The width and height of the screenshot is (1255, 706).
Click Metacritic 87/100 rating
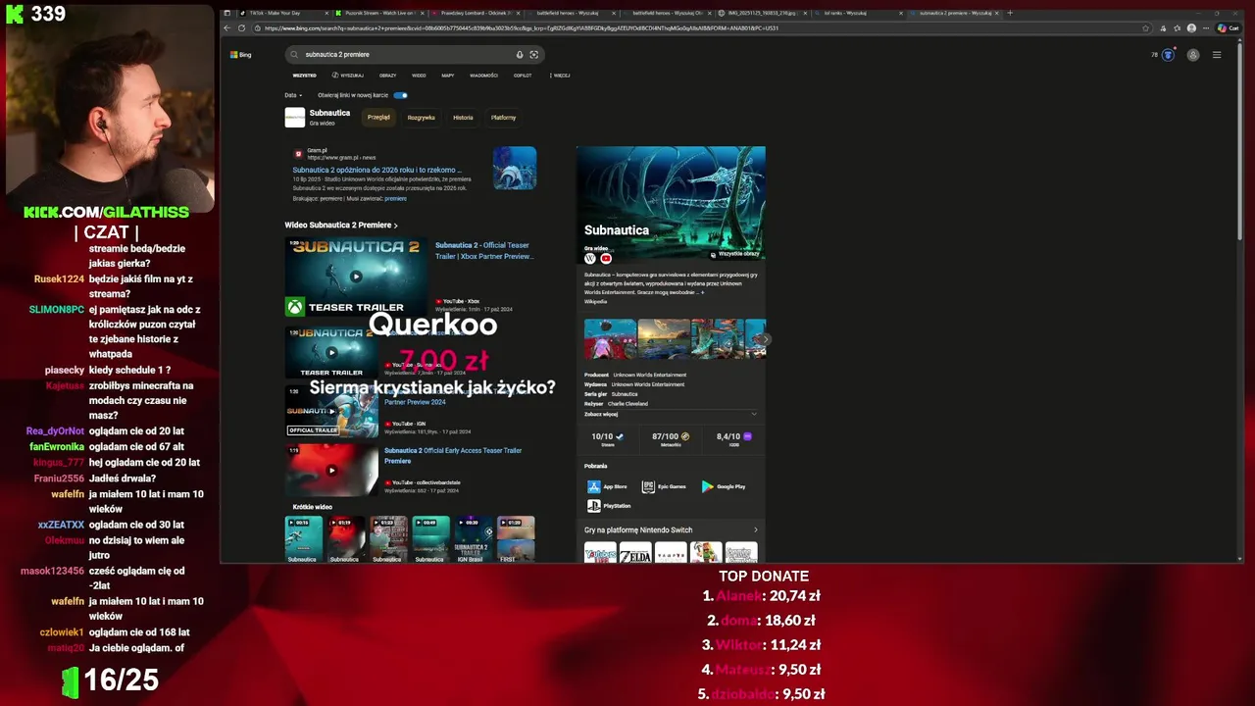point(671,439)
